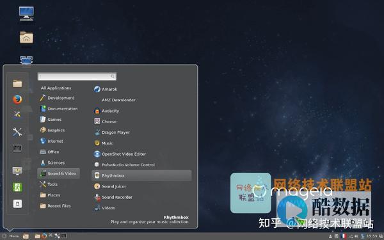Launch the highlighted Rhythmbox entry

pyautogui.click(x=141, y=175)
